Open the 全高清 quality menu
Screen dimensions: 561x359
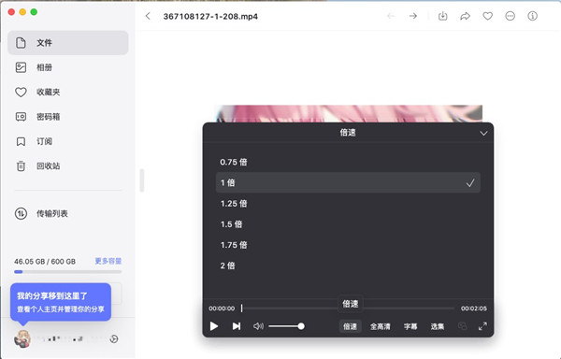coord(380,326)
